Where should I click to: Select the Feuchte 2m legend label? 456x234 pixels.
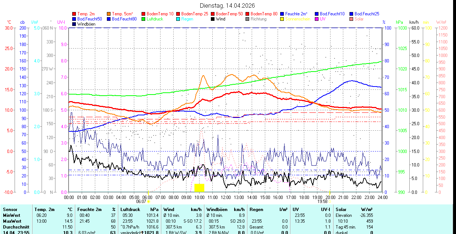click(297, 14)
